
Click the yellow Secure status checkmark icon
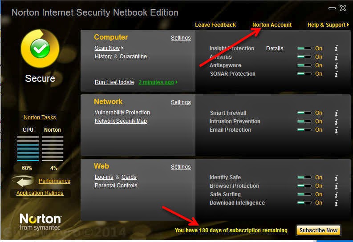tap(40, 49)
